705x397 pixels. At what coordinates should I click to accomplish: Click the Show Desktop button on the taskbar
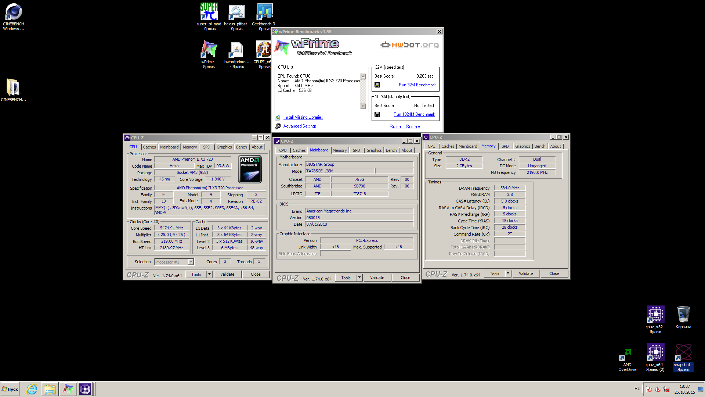(x=701, y=389)
